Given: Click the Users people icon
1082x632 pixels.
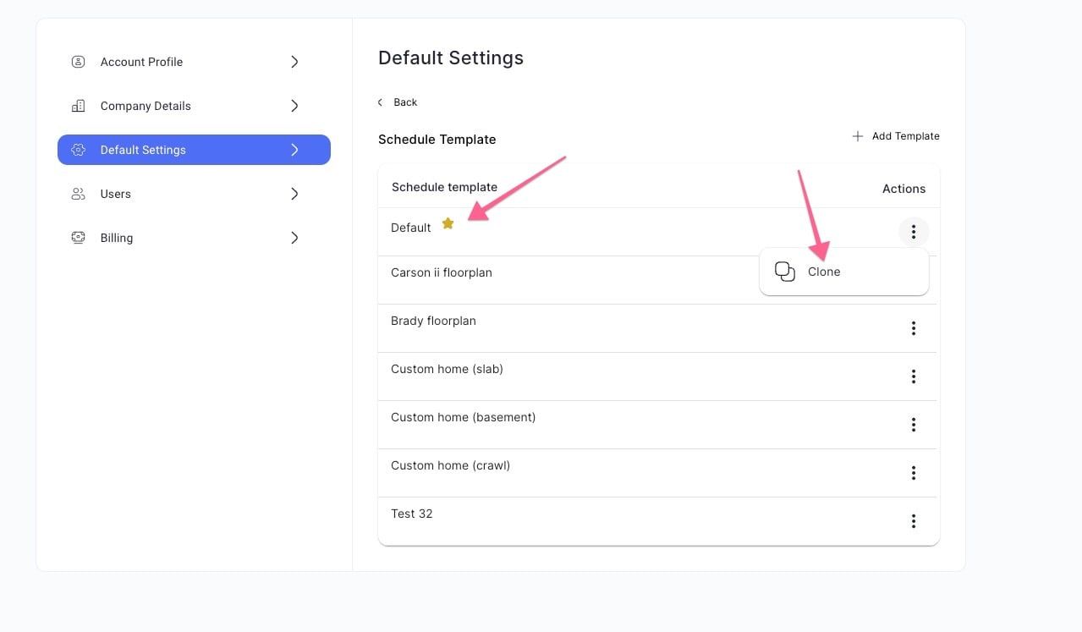Looking at the screenshot, I should [x=79, y=194].
